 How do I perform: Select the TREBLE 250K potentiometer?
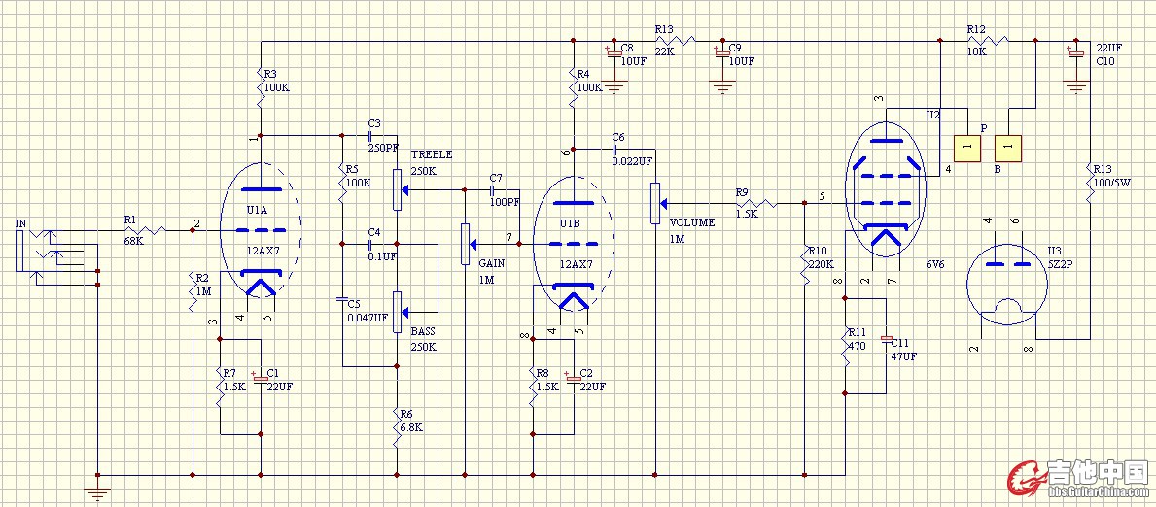click(398, 189)
